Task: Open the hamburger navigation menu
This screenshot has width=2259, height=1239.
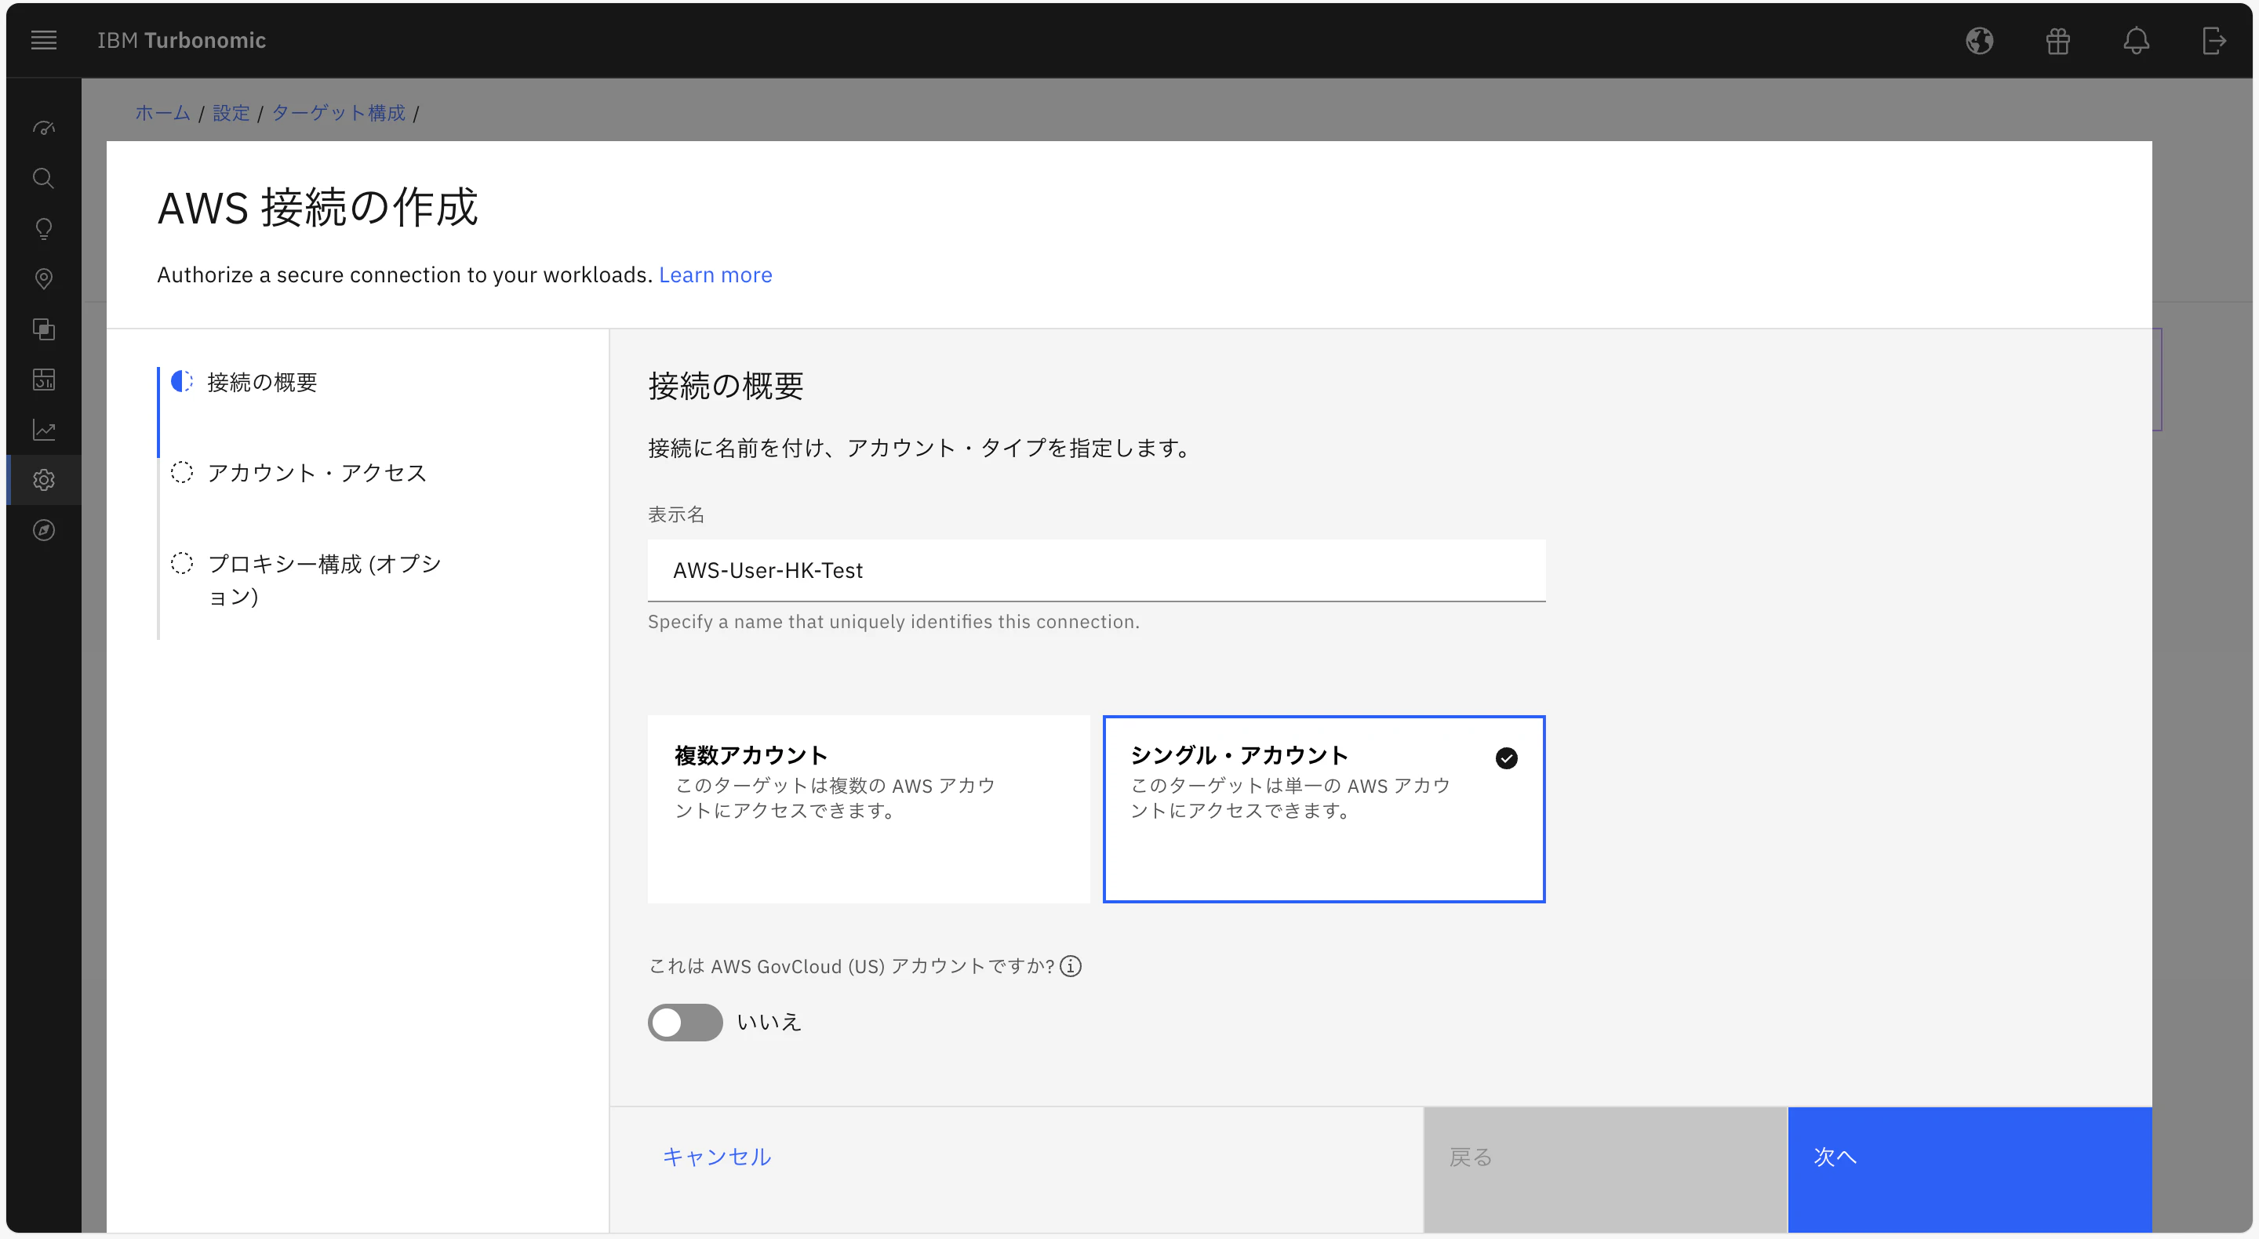Action: click(x=44, y=40)
